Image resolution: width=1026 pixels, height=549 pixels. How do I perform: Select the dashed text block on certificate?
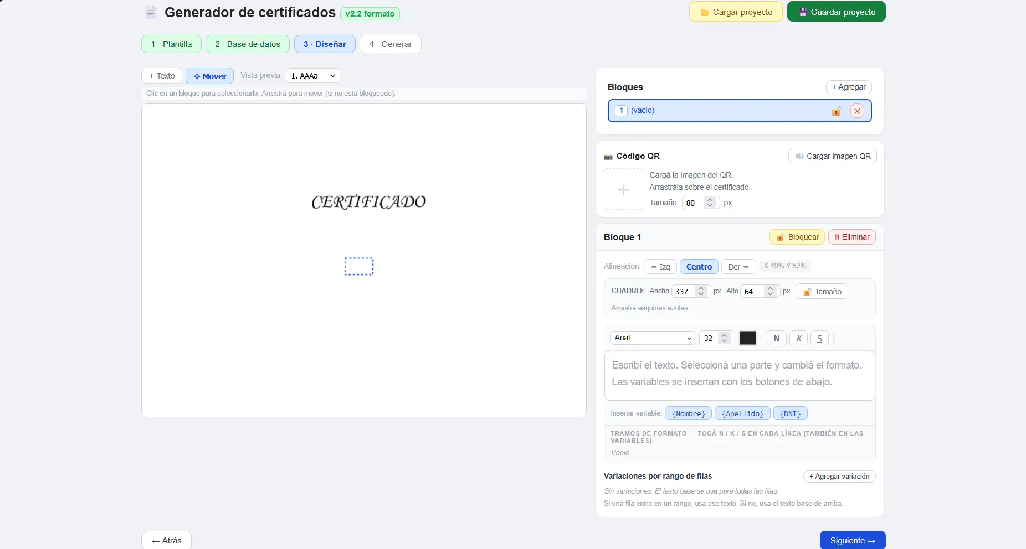359,266
